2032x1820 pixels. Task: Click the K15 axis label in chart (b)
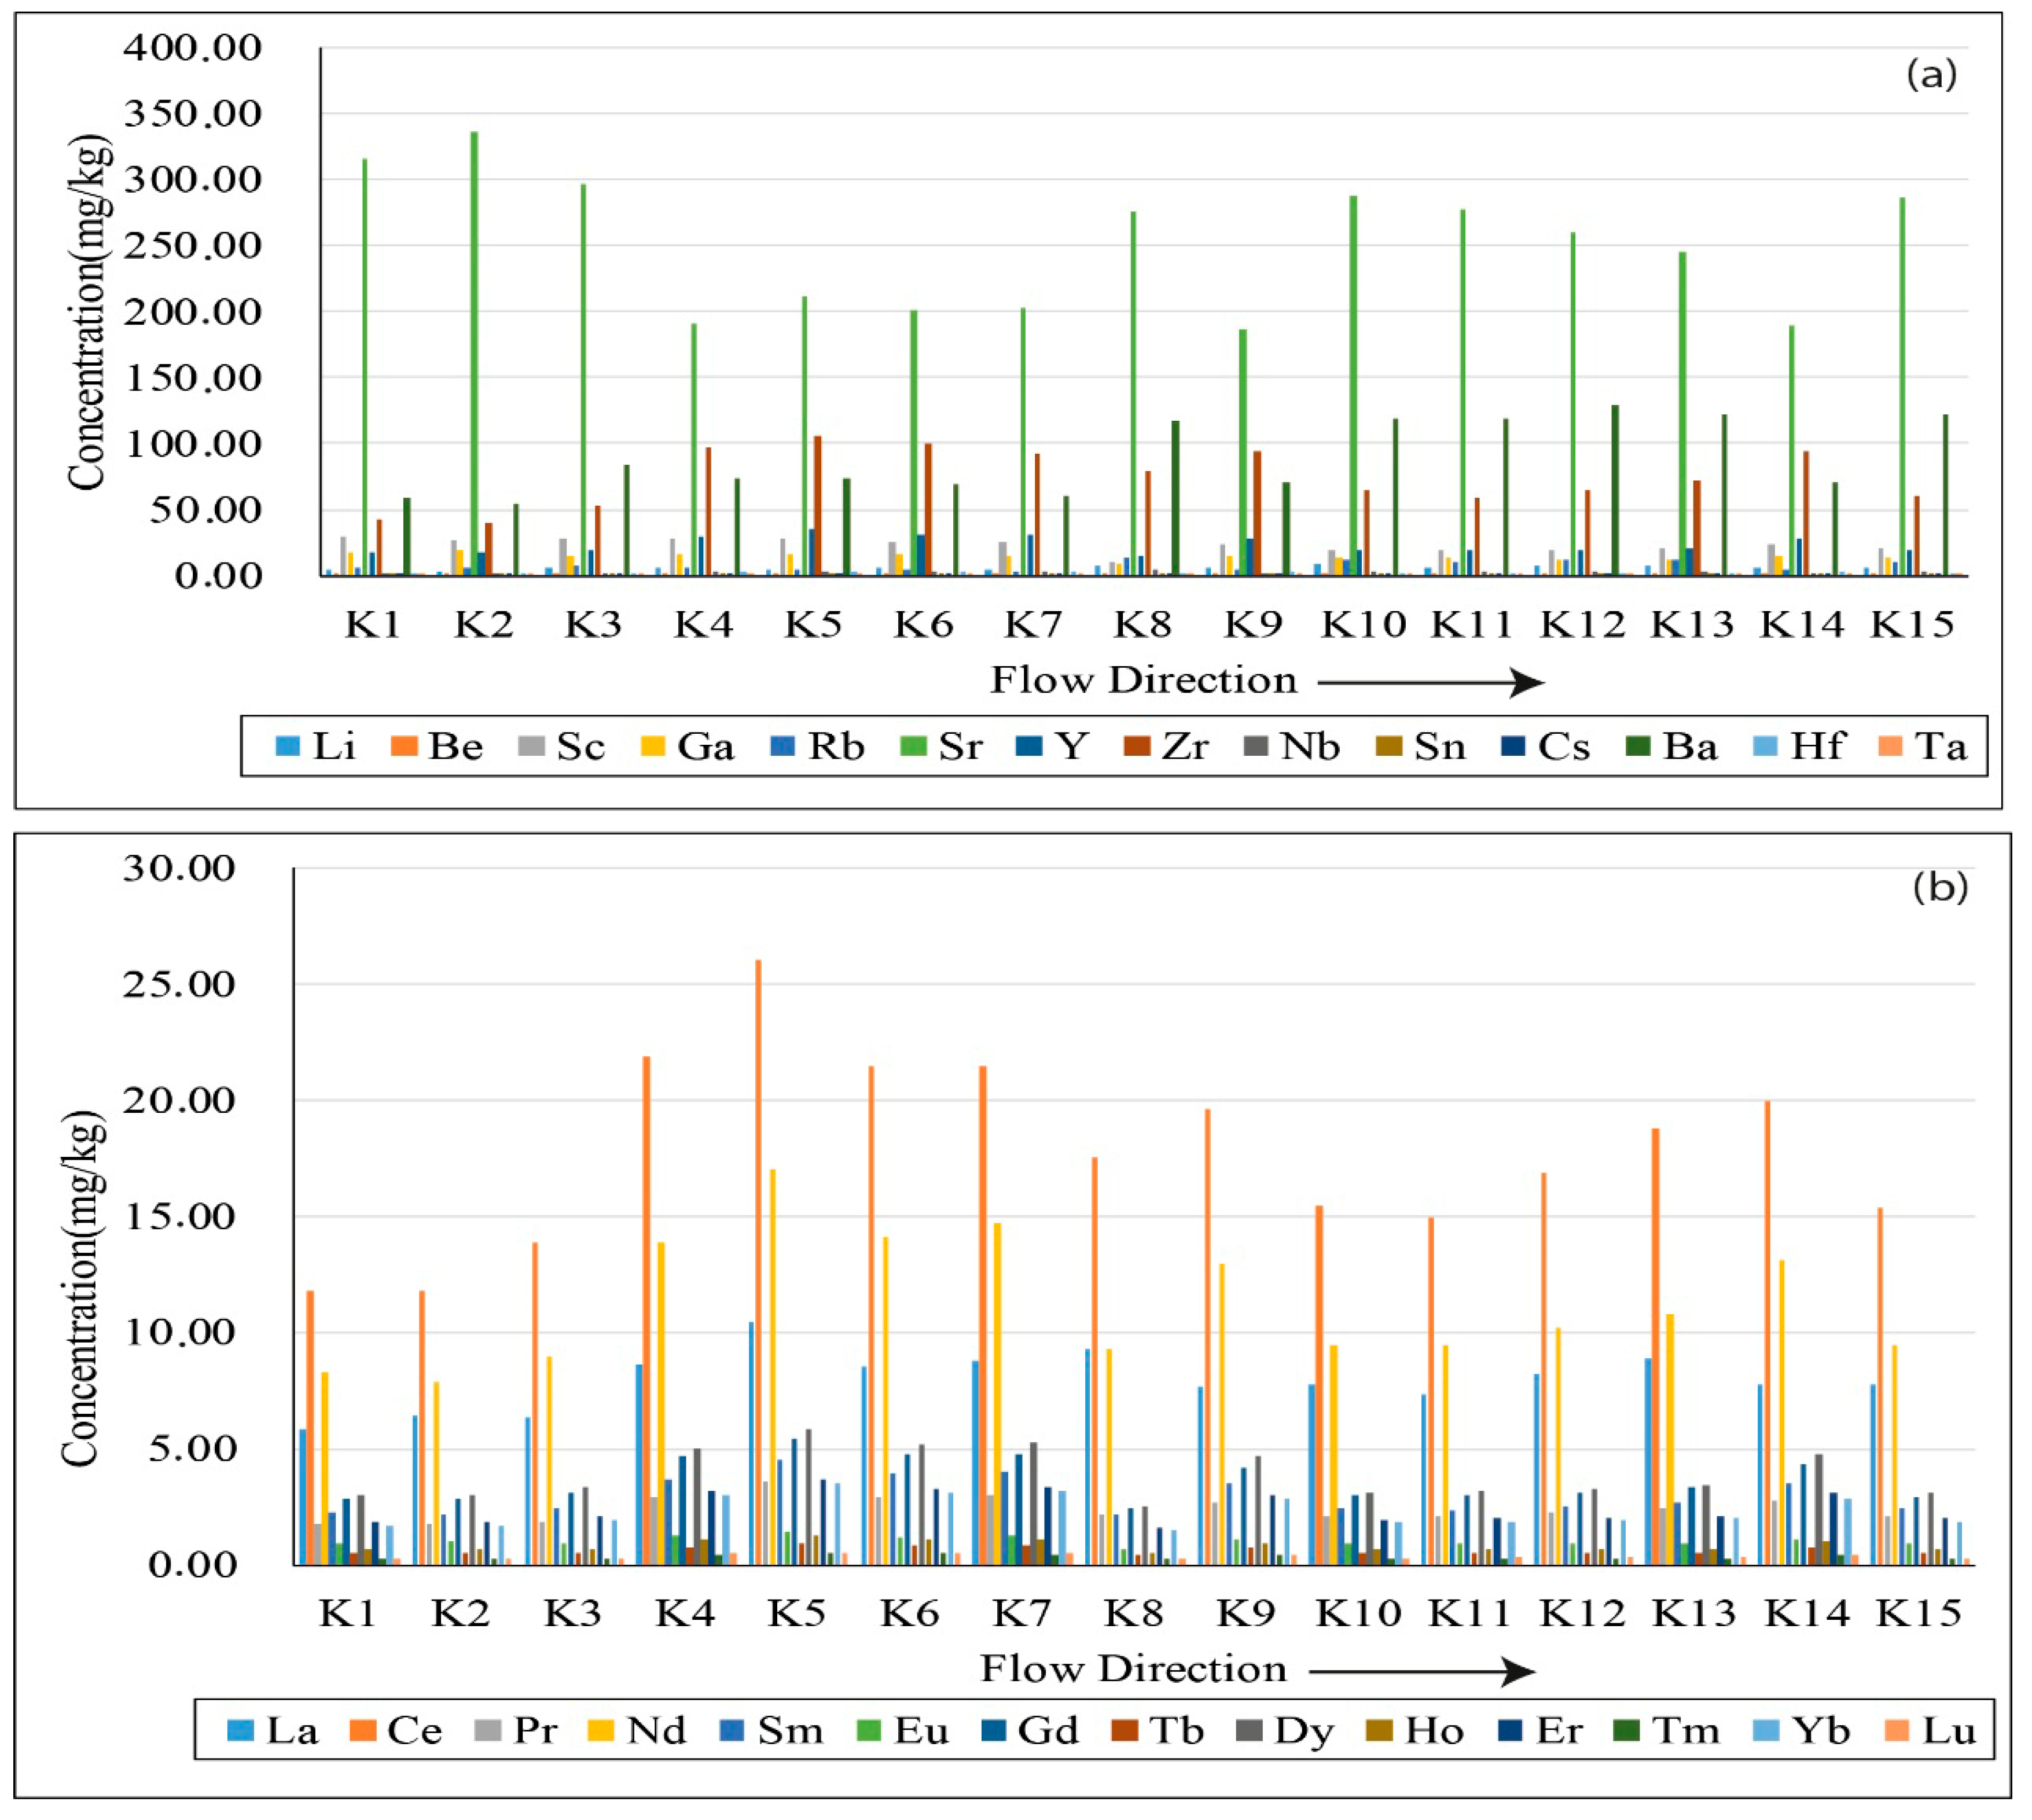point(1918,1613)
